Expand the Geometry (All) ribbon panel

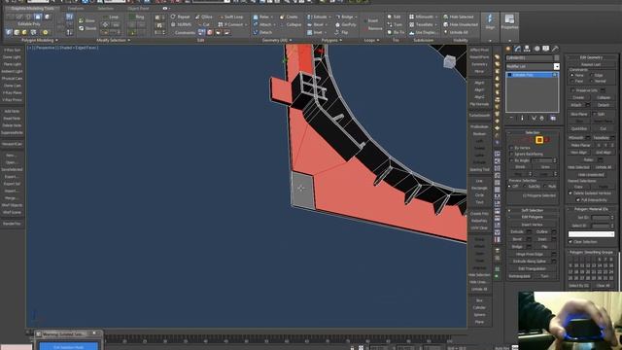click(276, 40)
